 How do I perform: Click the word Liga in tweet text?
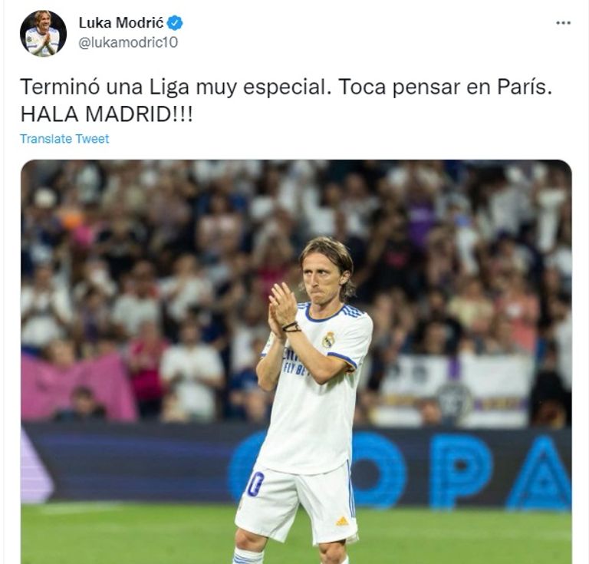[169, 88]
